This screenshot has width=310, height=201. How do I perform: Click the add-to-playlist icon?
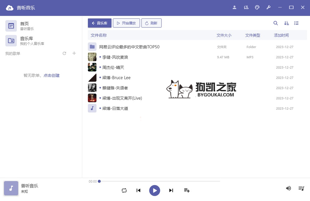click(187, 190)
